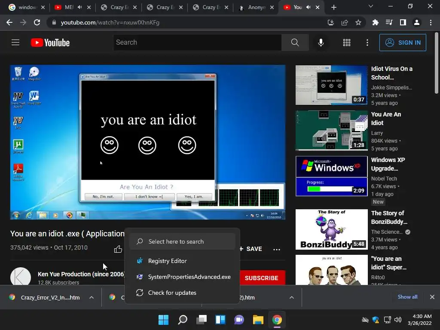Click the SUBSCRIBE button

(262, 278)
